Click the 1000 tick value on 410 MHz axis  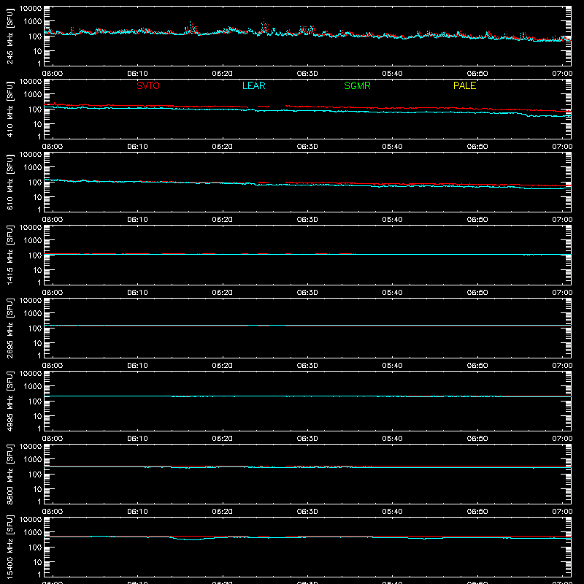coord(33,95)
